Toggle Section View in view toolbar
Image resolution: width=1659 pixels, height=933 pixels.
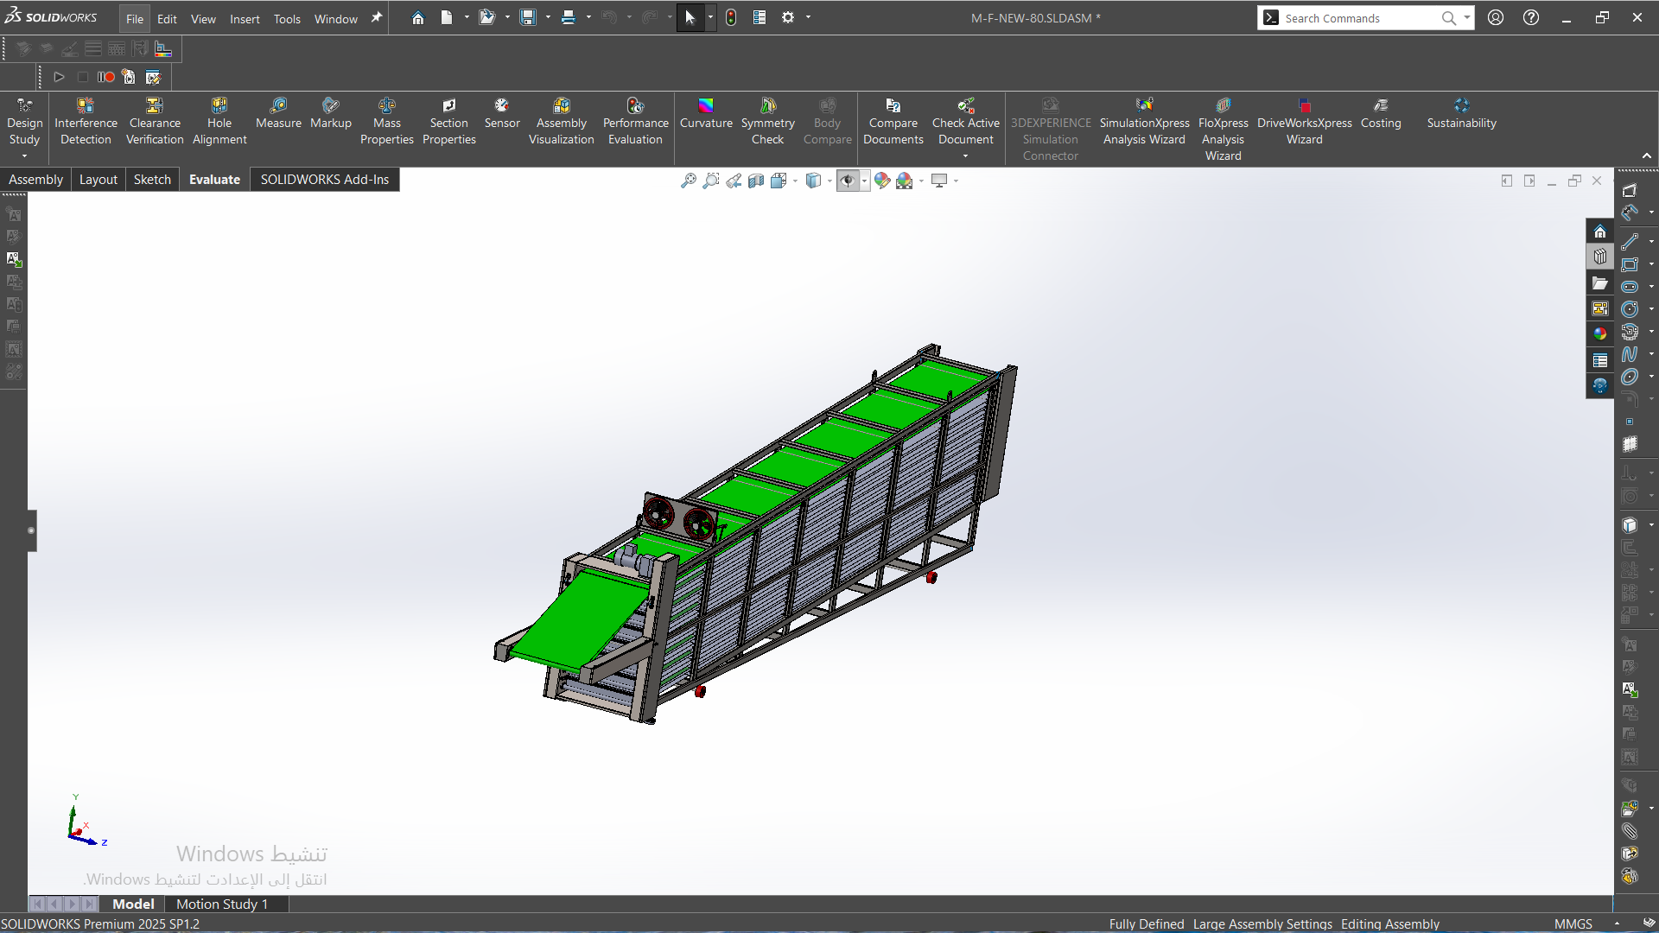coord(756,181)
